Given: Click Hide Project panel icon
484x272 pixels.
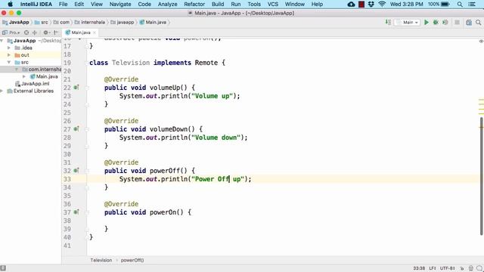Looking at the screenshot, I should 56,32.
